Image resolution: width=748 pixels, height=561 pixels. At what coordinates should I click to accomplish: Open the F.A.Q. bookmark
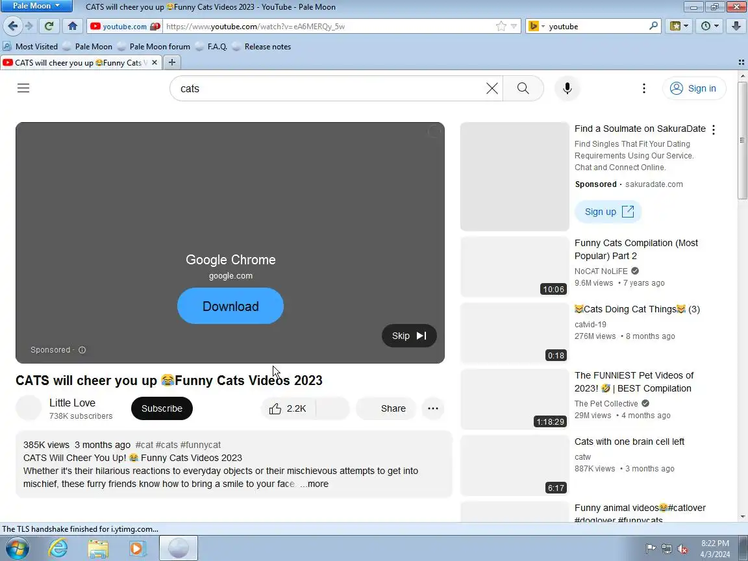coord(212,46)
